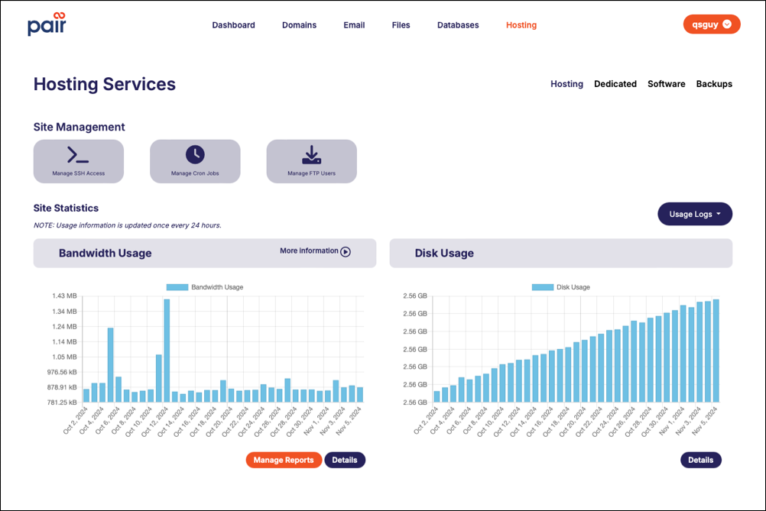This screenshot has width=766, height=511.
Task: Open the Email menu
Action: [354, 25]
